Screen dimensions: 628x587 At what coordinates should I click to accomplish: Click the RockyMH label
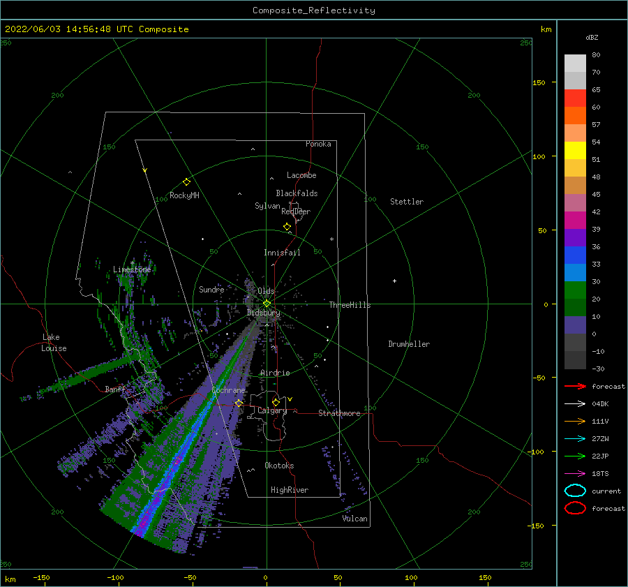[184, 195]
